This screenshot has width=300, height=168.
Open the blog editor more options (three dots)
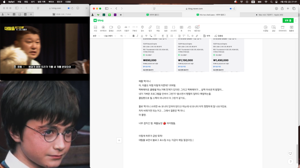pyautogui.click(x=296, y=21)
